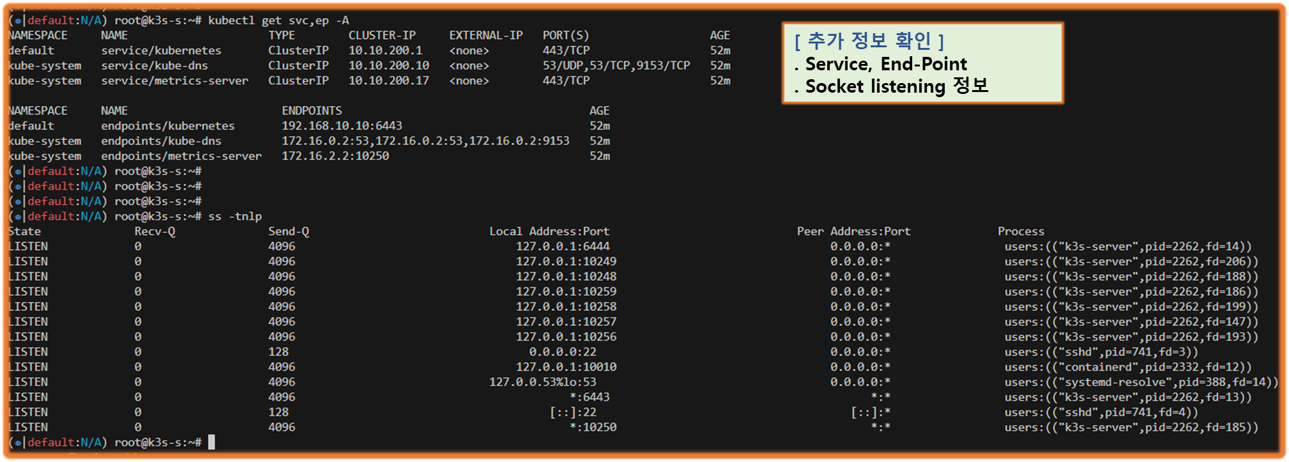This screenshot has height=462, width=1289.
Task: Click local address 127.0.0.1:10248
Action: (566, 277)
